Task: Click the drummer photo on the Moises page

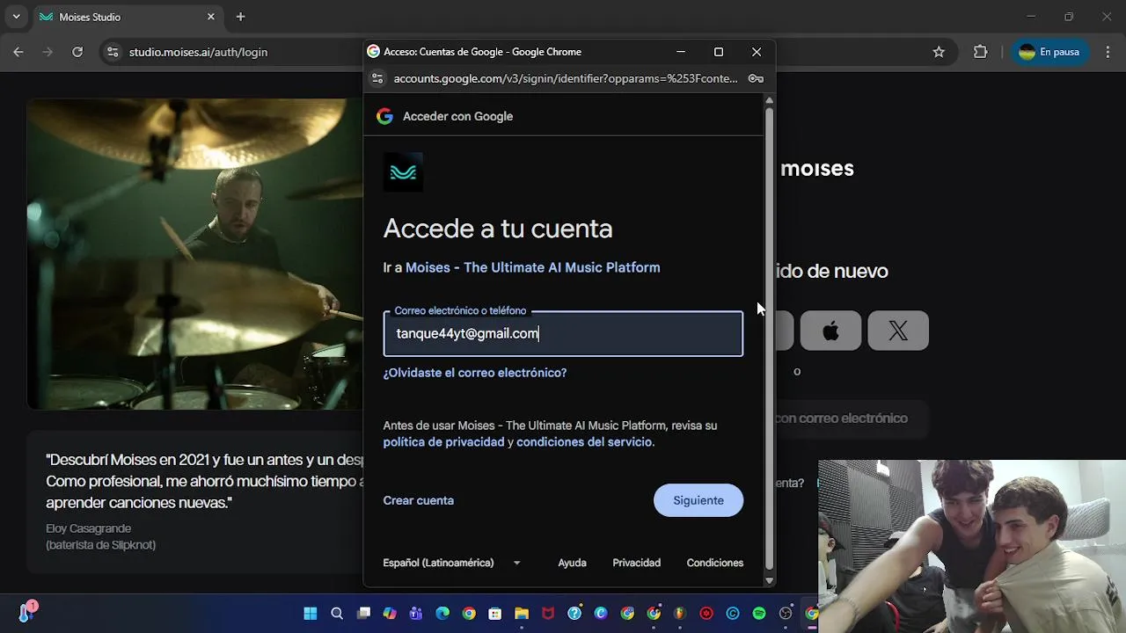Action: point(194,254)
